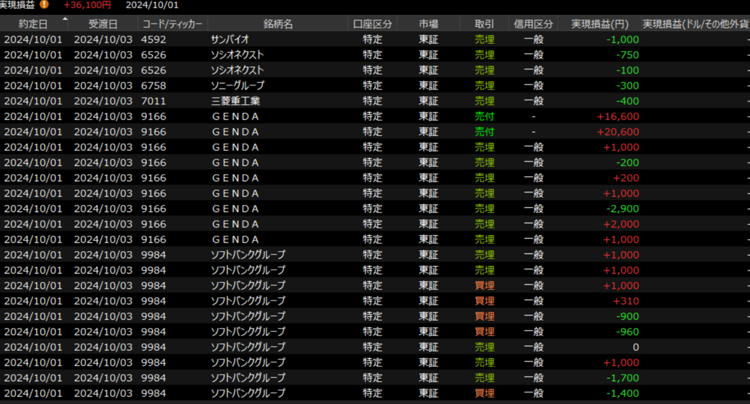Click the +20,600 profit value for GENDA
This screenshot has width=750, height=404.
pos(618,132)
